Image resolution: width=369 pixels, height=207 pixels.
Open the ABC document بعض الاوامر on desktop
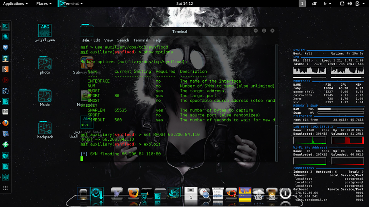pos(45,33)
